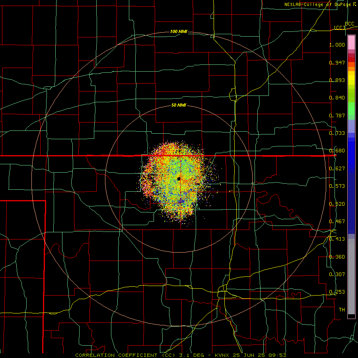This screenshot has width=358, height=358.
Task: Click the pink swatch at top of color bar
Action: point(351,43)
